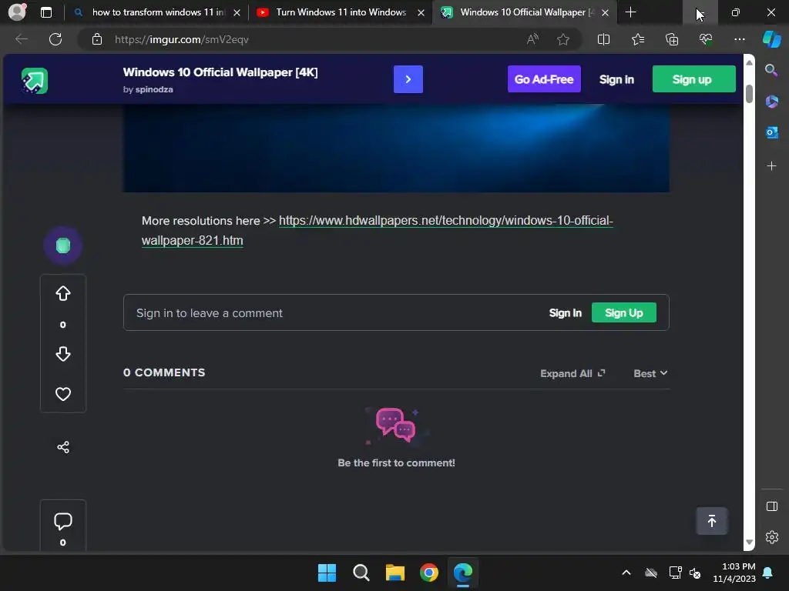
Task: Switch to the 'Turn Windows 11 into Windows' YouTube tab
Action: coord(341,12)
